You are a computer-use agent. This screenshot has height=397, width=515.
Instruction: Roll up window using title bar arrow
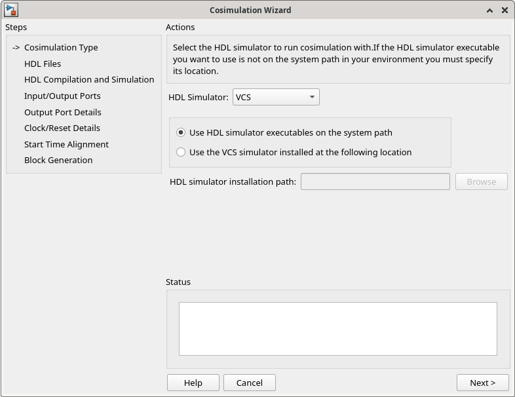pos(490,10)
